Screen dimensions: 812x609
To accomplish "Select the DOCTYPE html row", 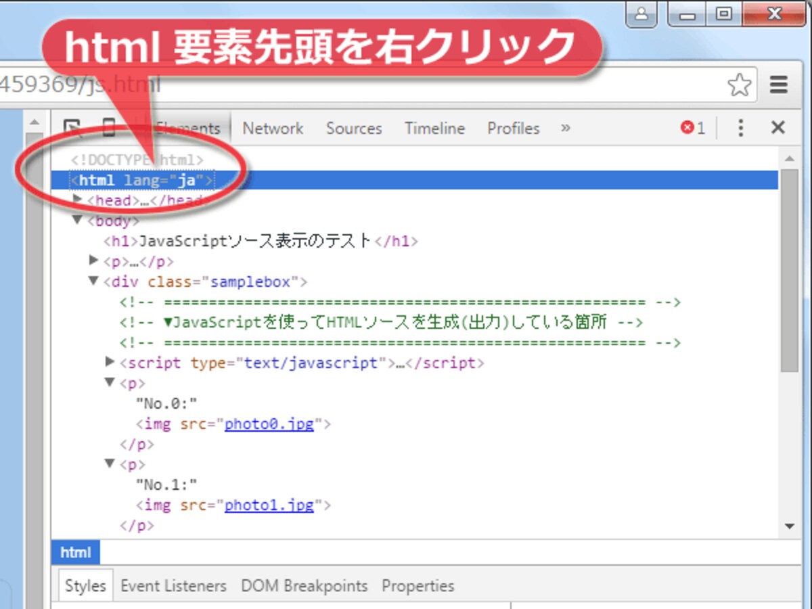I will coord(137,160).
